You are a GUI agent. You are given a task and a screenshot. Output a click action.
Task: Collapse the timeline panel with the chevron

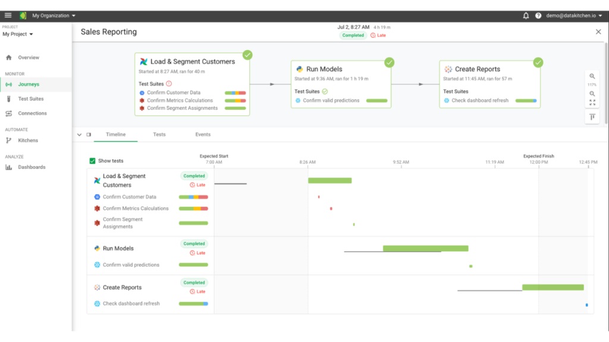pos(79,135)
